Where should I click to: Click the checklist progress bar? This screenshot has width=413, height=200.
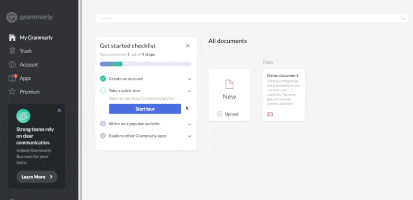click(146, 64)
